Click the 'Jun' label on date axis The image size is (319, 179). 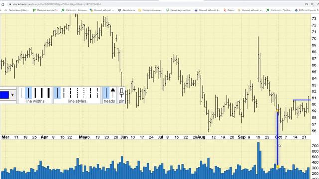tap(124, 137)
